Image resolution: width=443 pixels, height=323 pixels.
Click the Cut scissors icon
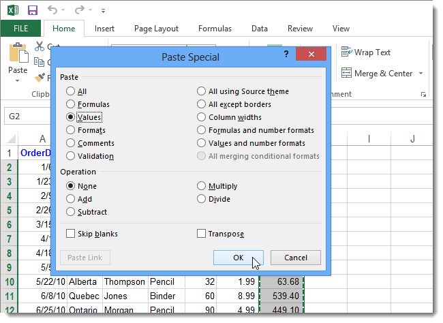click(x=40, y=46)
